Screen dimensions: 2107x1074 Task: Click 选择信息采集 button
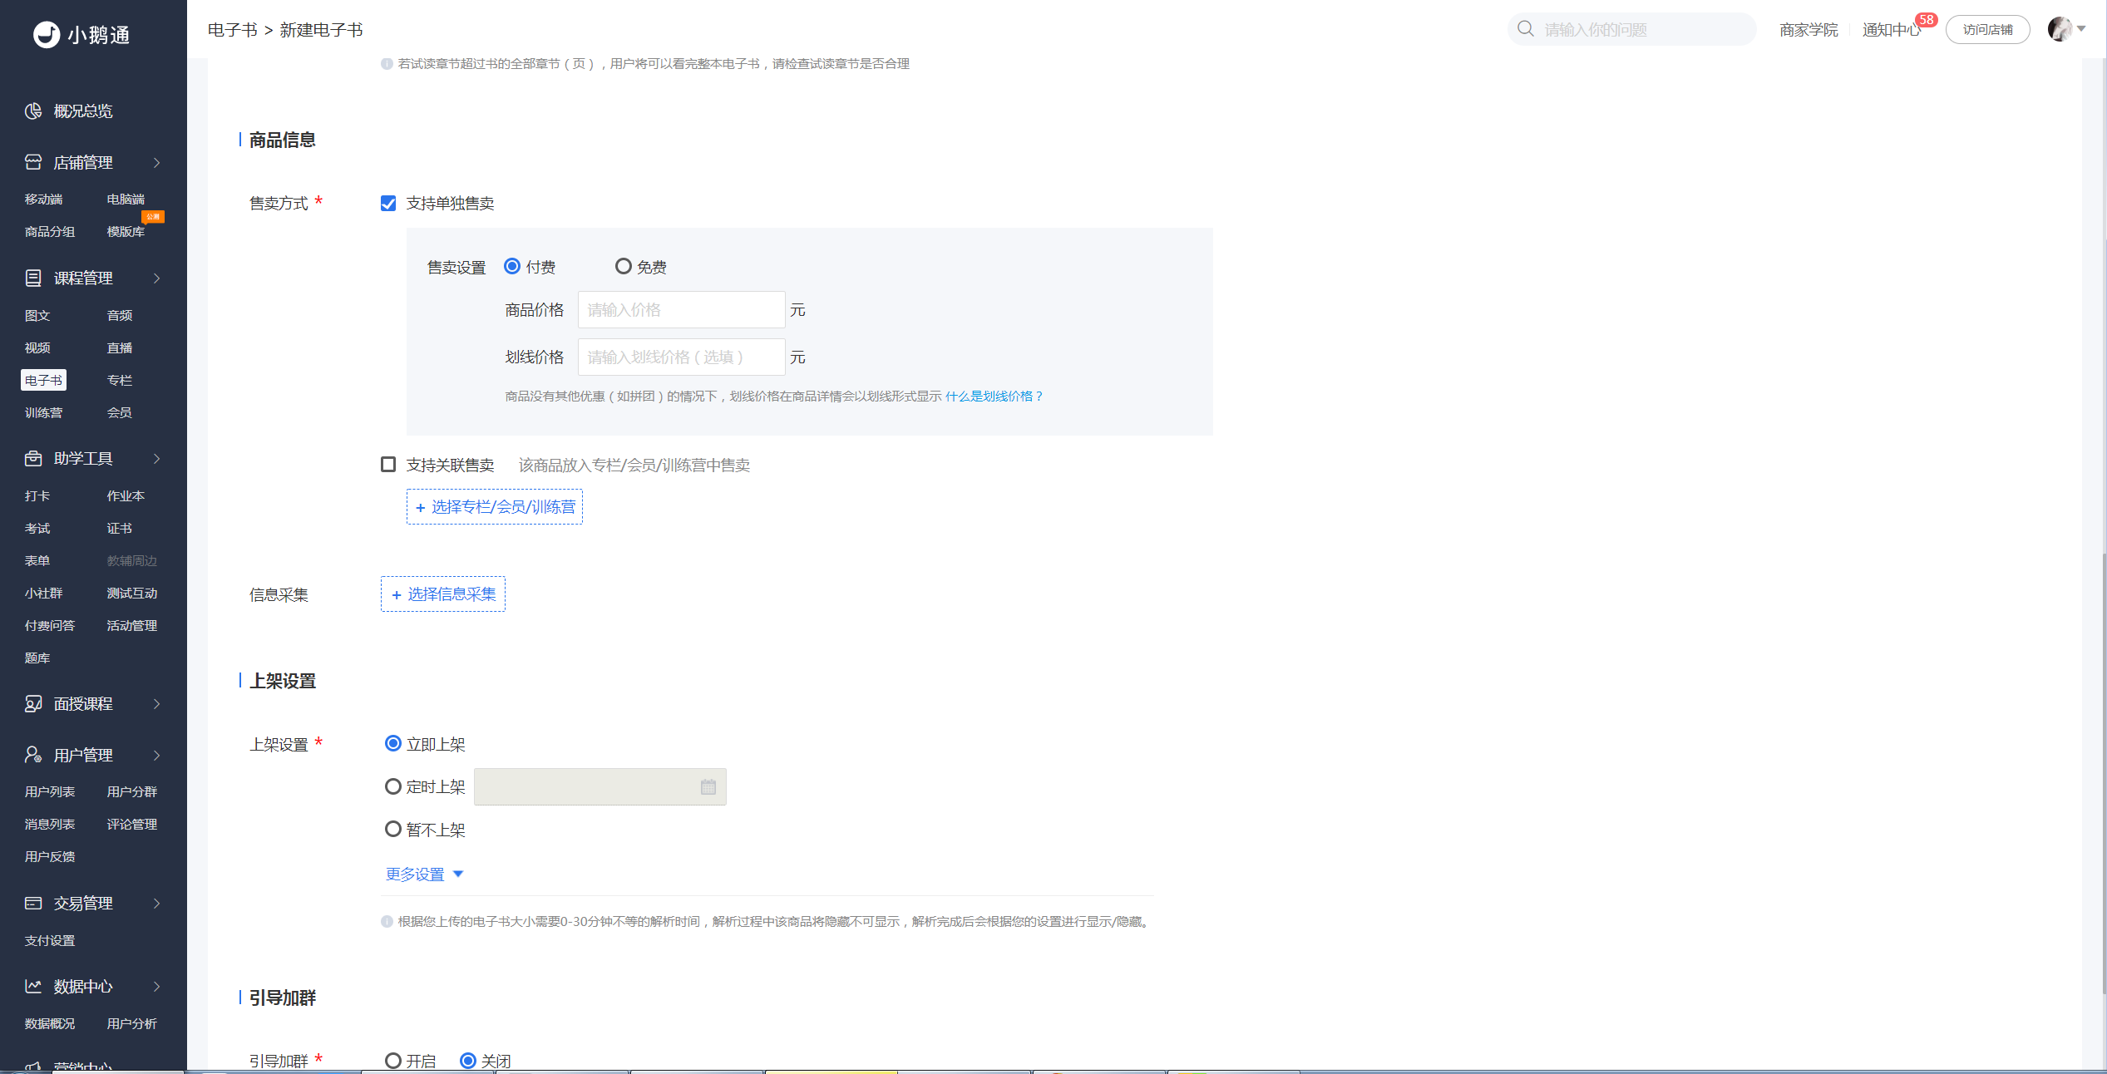[x=443, y=594]
